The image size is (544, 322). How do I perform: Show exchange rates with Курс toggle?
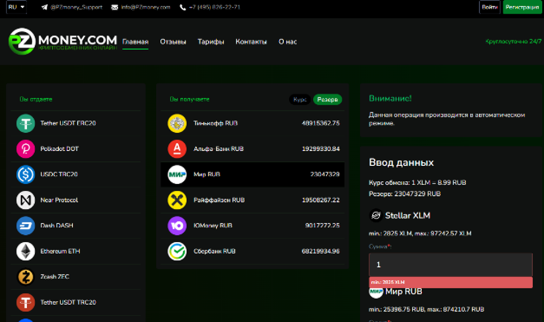[300, 99]
